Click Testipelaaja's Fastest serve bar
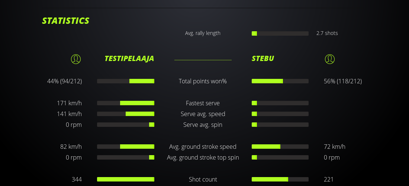The image size is (409, 186). coord(126,103)
